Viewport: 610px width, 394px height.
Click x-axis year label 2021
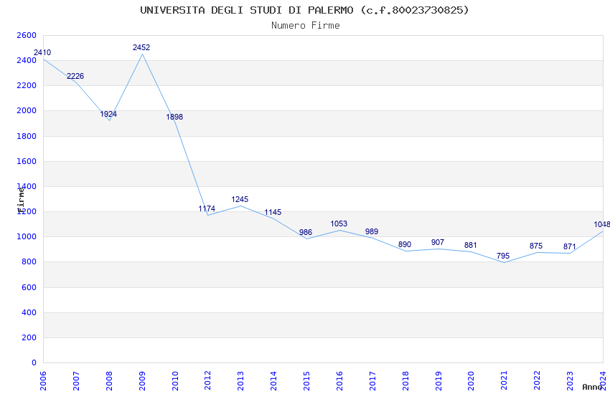505,381
